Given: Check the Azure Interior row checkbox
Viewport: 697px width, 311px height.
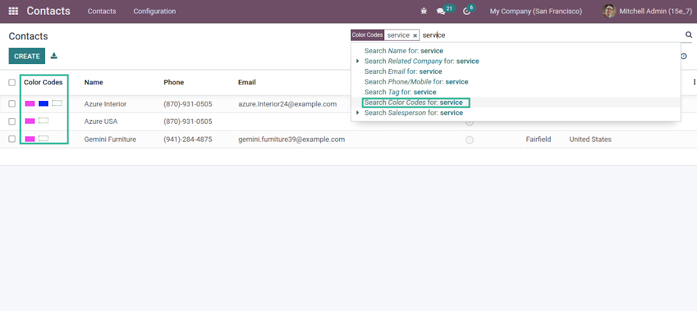Looking at the screenshot, I should click(12, 104).
